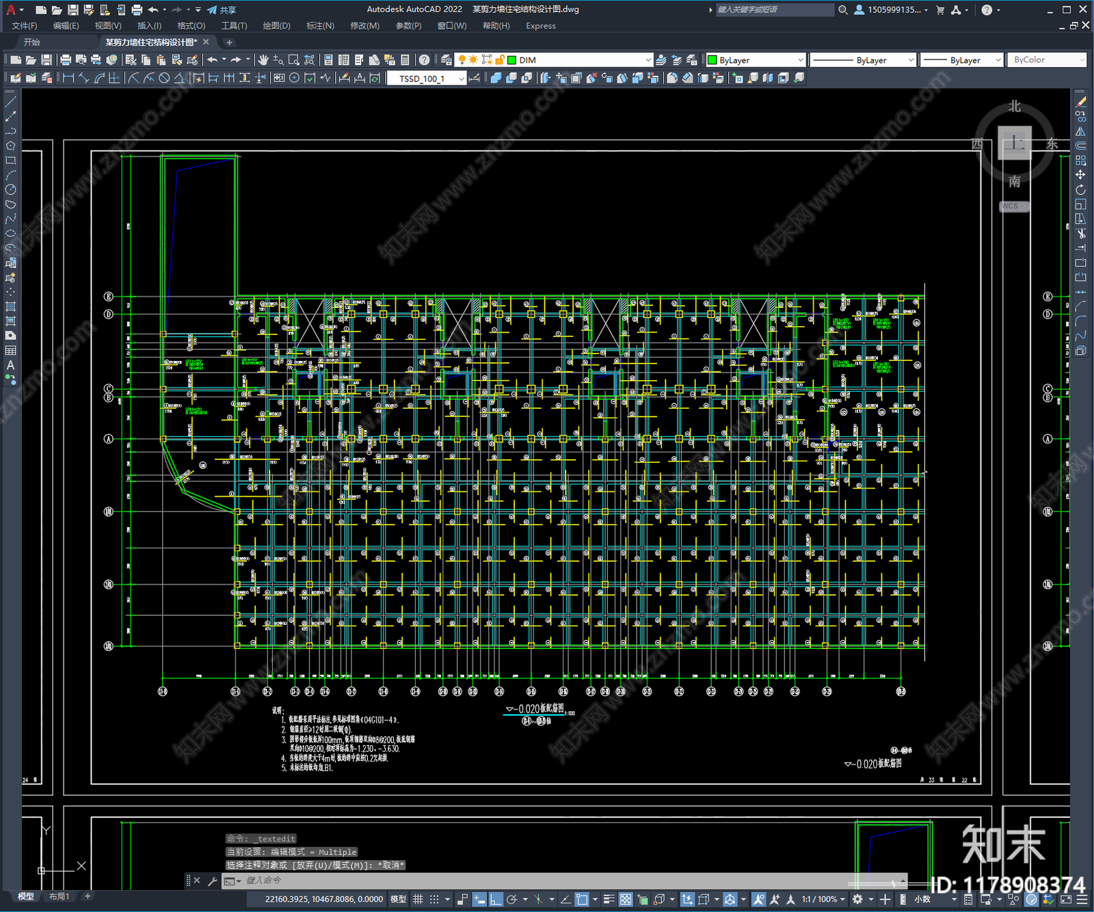Select the Hatch tool on the left toolbar

pos(10,306)
